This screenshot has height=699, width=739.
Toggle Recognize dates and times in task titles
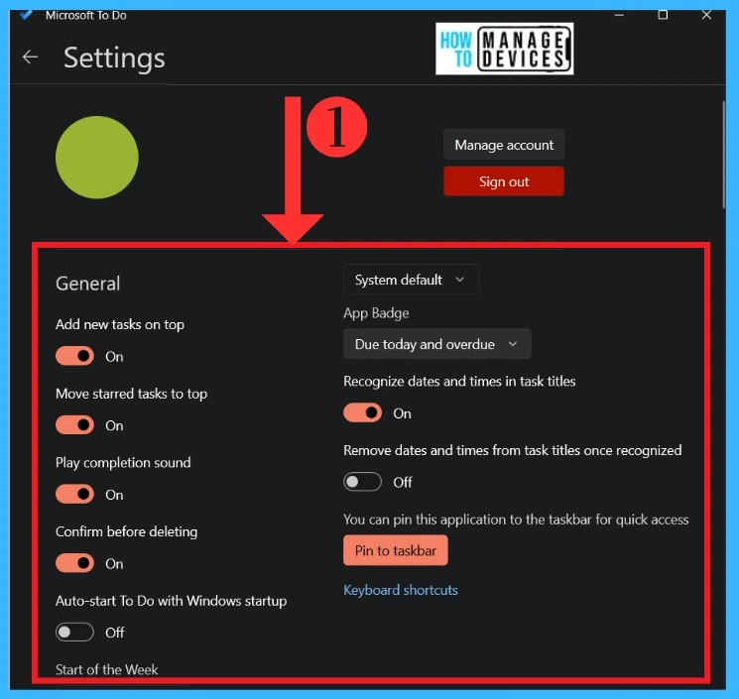(x=362, y=412)
